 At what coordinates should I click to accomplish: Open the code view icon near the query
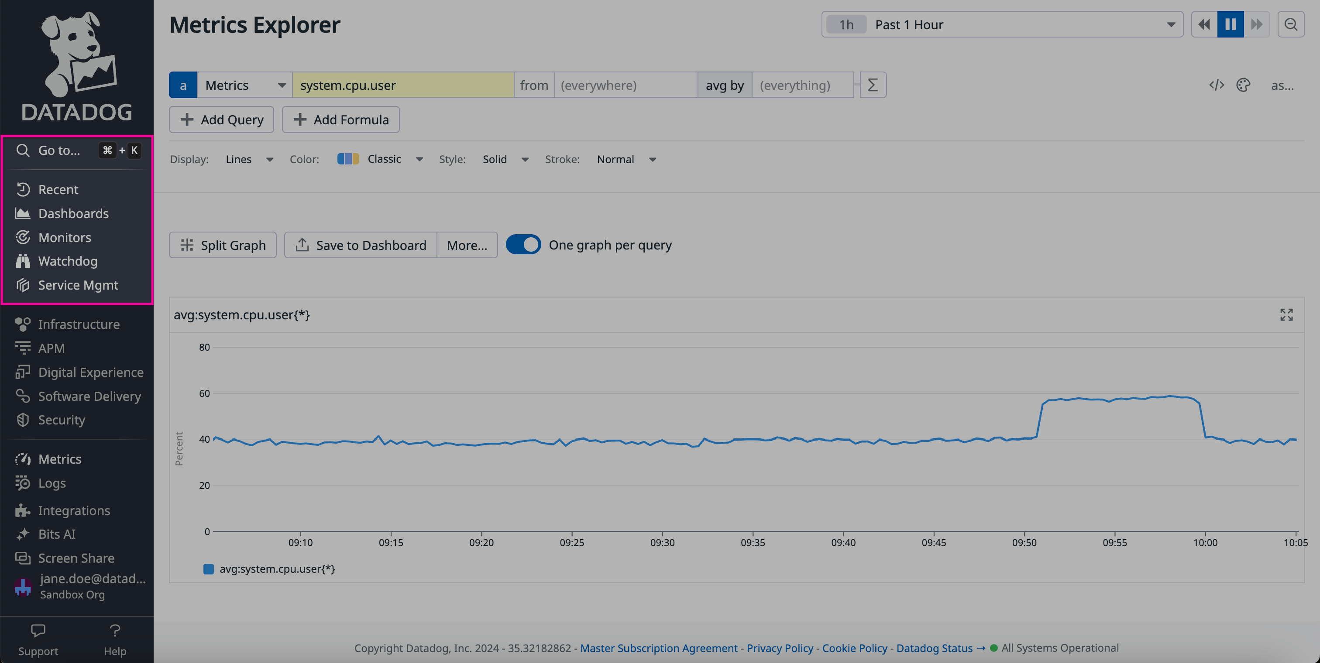coord(1217,85)
